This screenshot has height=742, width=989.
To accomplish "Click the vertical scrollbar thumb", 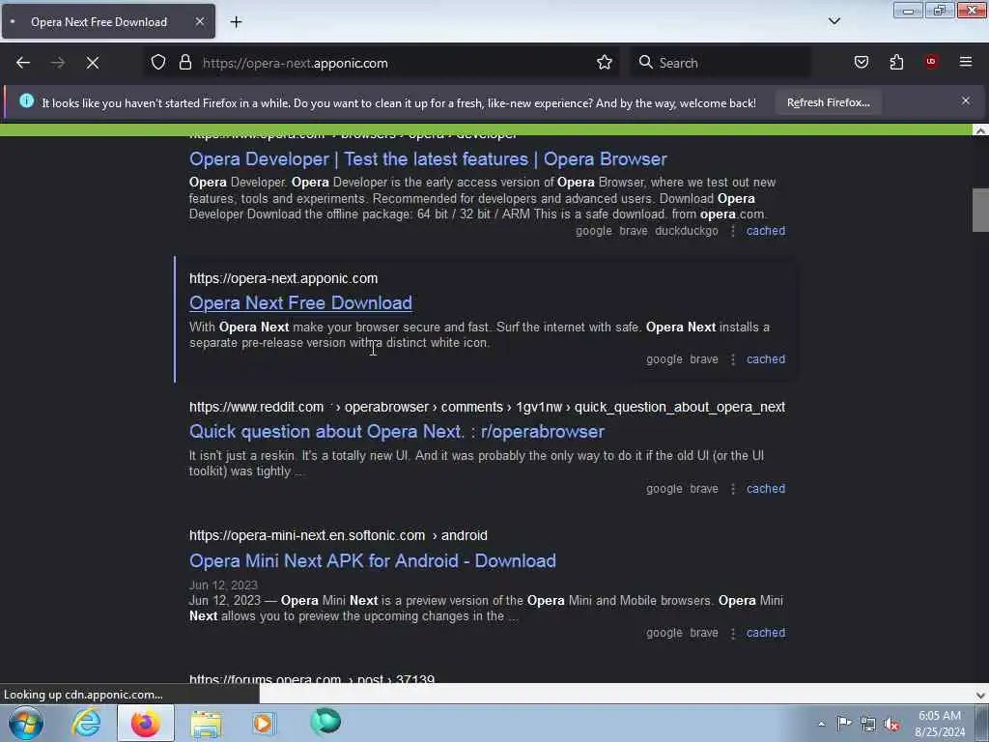I will coord(980,210).
